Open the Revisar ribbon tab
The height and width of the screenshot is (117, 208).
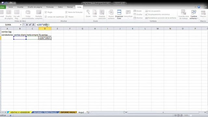point(70,7)
